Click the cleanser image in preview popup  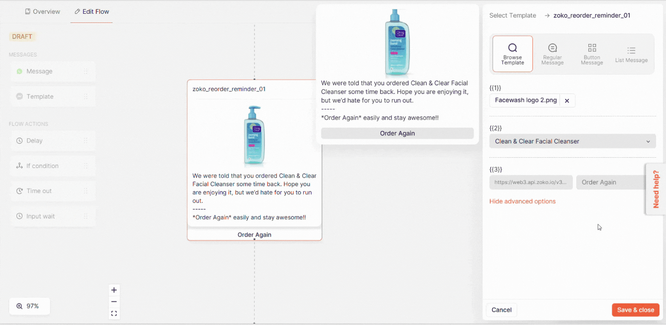(397, 42)
